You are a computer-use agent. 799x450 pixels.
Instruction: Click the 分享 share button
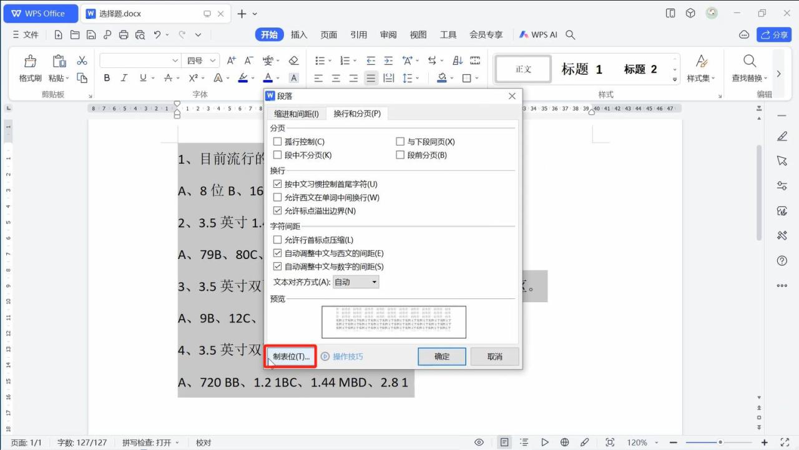(x=774, y=35)
